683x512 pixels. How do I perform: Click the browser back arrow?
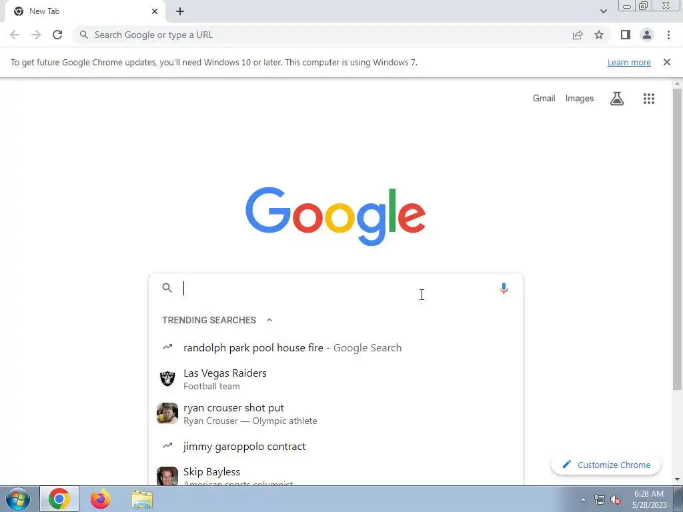click(x=15, y=35)
